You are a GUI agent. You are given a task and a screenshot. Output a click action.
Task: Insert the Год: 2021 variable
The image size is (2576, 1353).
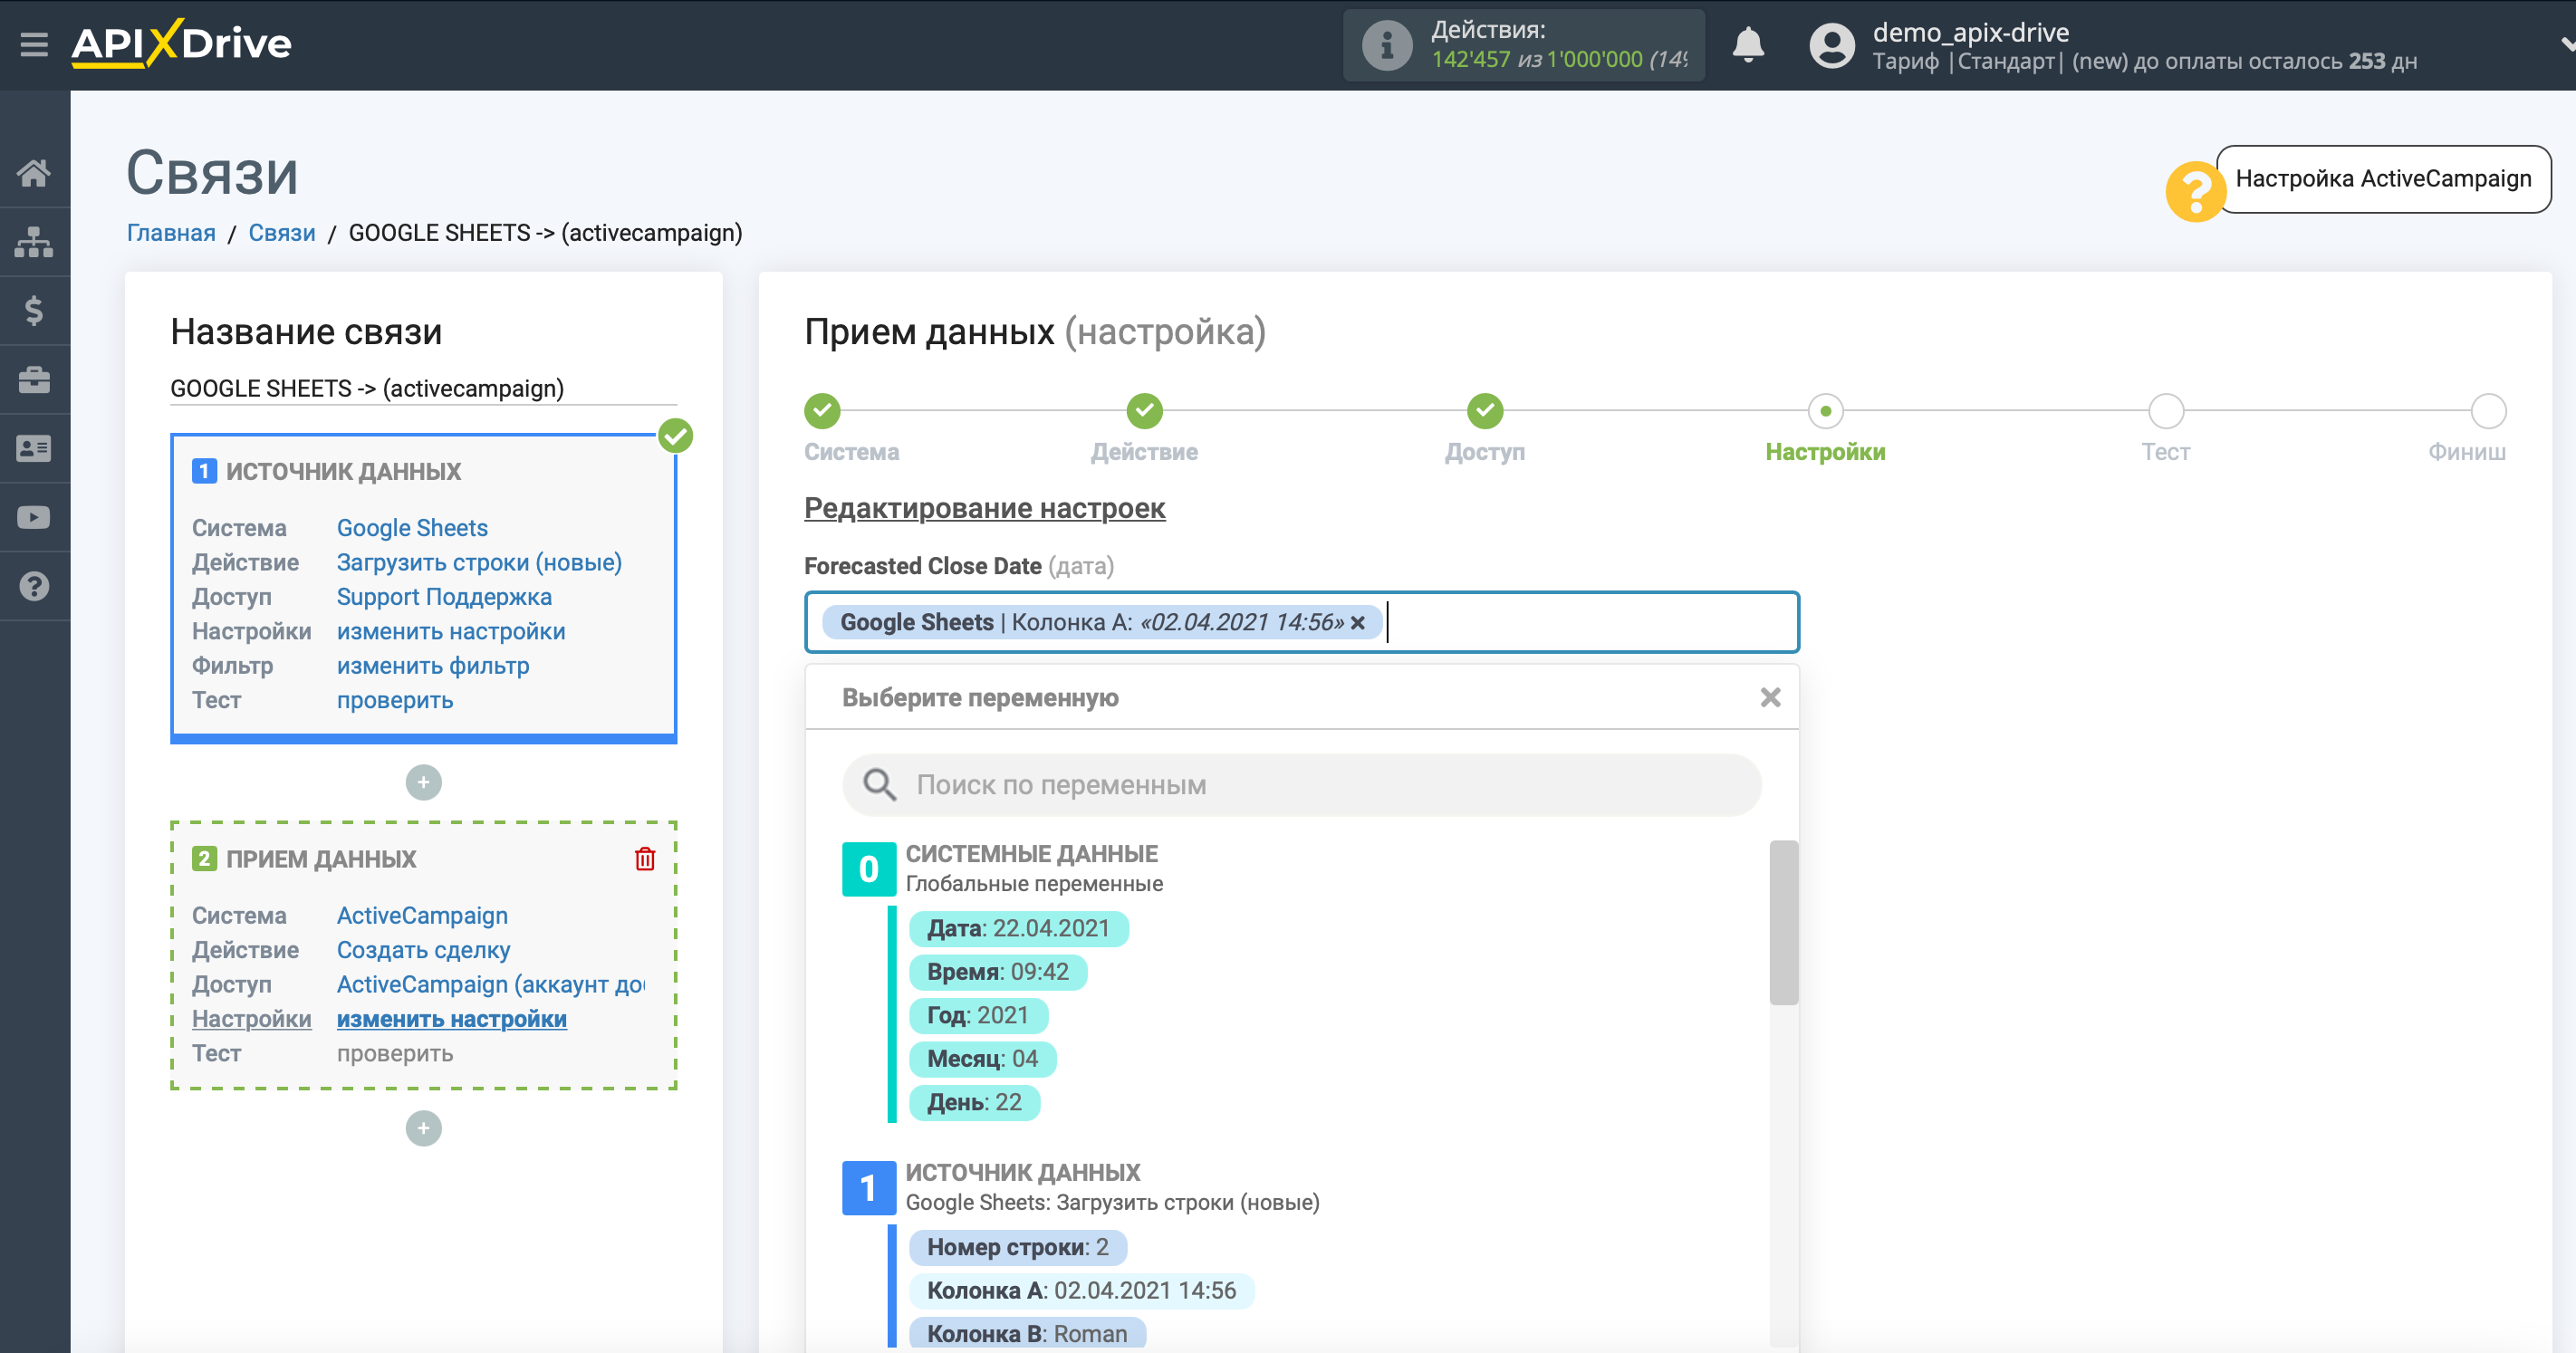coord(977,1016)
